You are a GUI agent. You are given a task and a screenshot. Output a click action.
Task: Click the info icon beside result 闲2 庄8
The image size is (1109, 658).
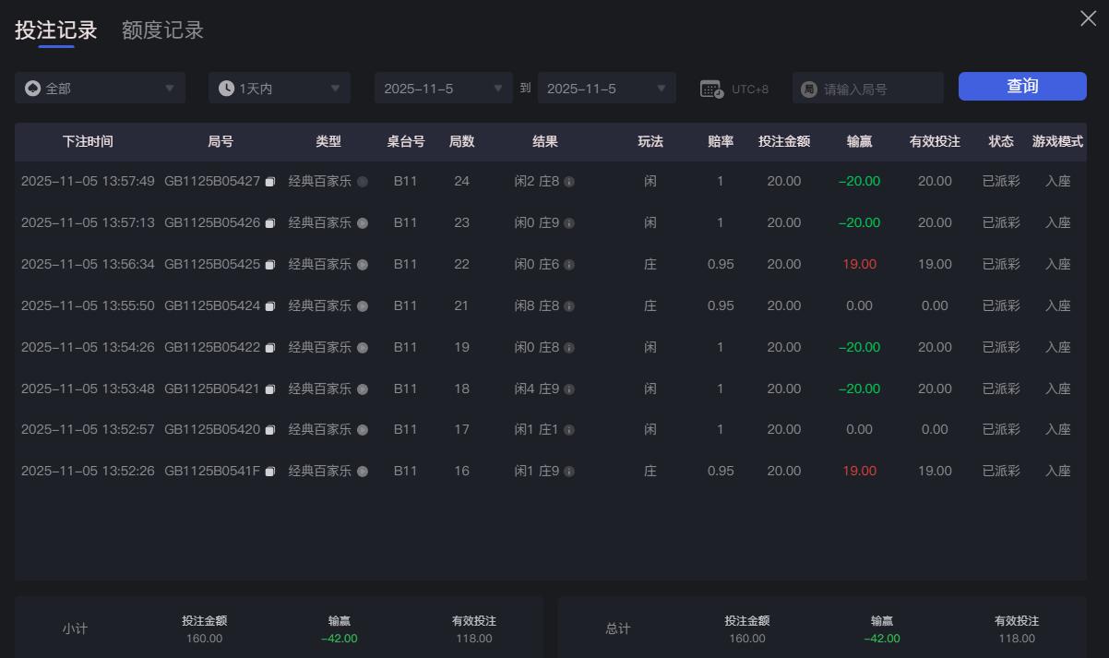(569, 182)
